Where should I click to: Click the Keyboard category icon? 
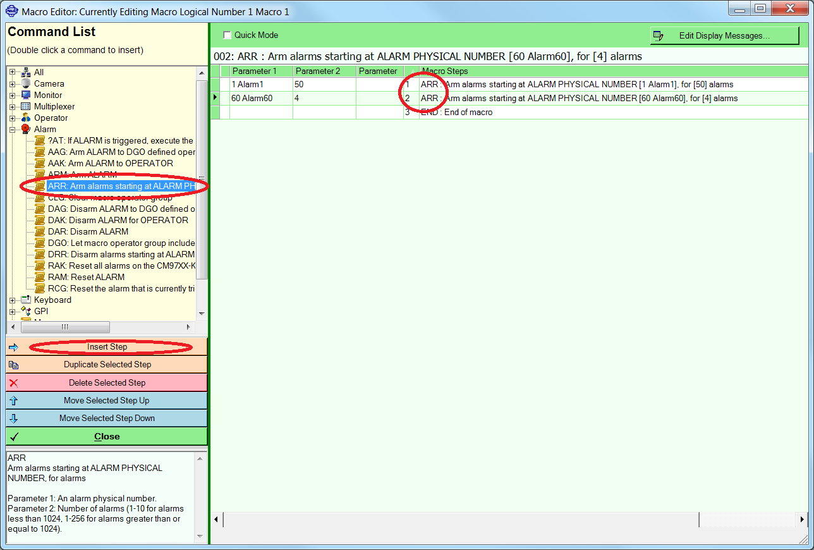pos(26,300)
